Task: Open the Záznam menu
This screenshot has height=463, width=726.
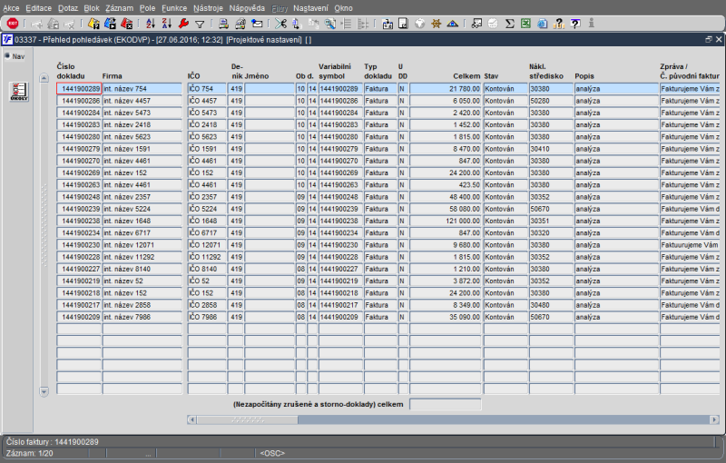Action: pyautogui.click(x=119, y=8)
